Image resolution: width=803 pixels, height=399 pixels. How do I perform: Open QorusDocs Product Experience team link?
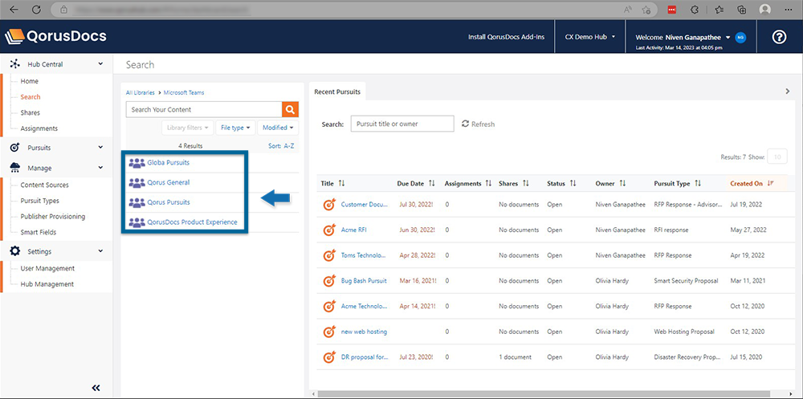tap(192, 222)
